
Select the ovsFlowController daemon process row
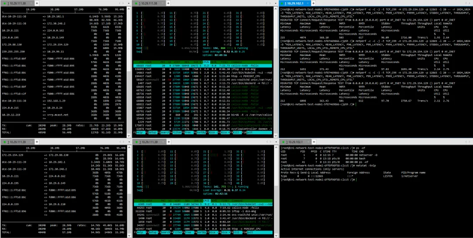point(203,128)
